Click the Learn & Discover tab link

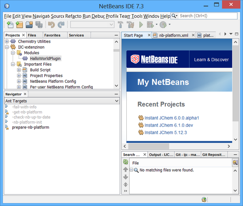tap(211, 60)
